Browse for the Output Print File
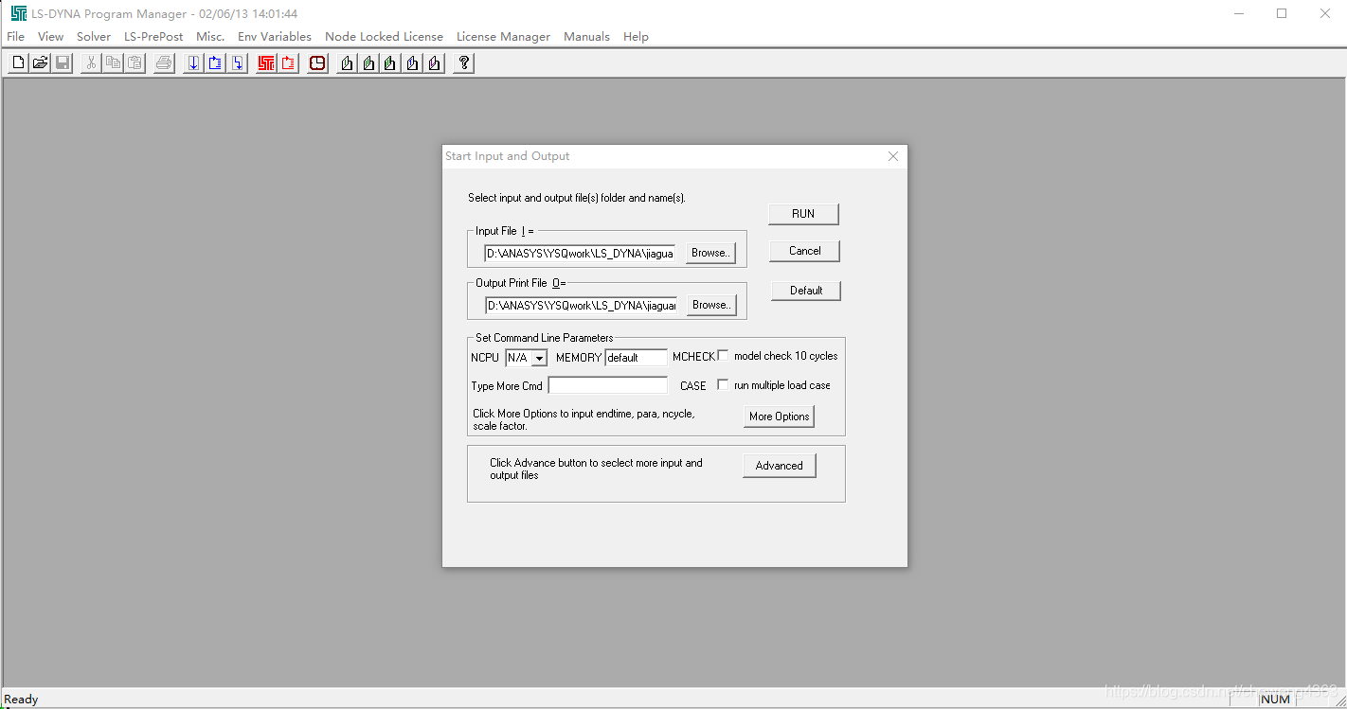Image resolution: width=1347 pixels, height=709 pixels. coord(711,305)
